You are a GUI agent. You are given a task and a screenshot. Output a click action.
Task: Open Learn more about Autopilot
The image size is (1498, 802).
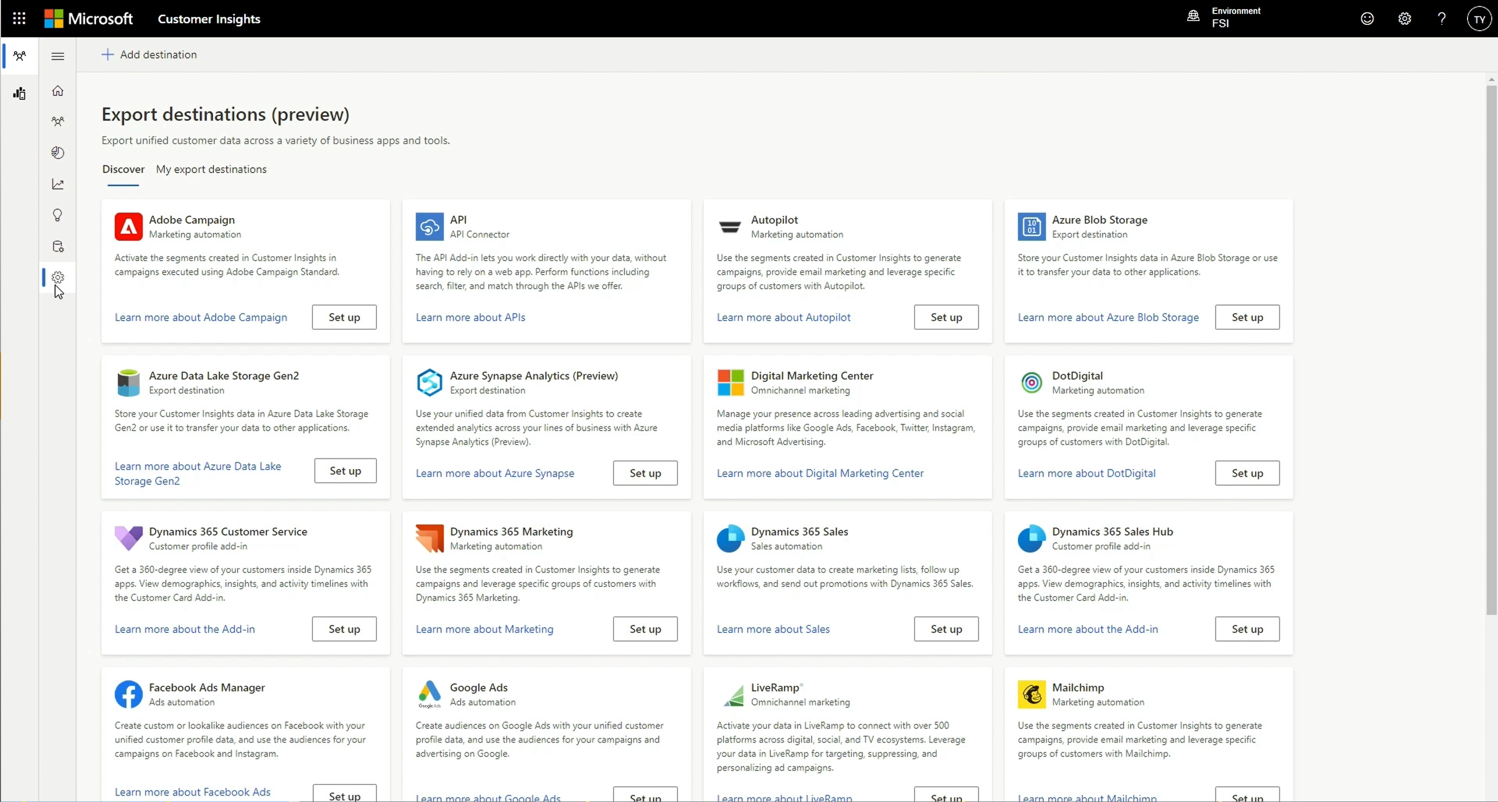click(x=783, y=317)
